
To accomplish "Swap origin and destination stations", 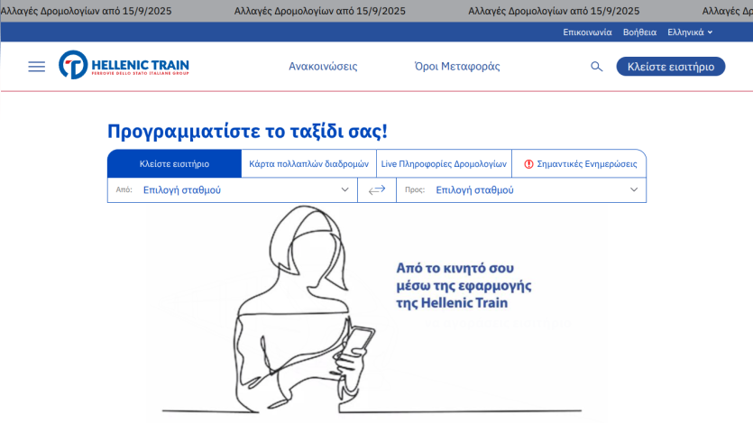I will 377,190.
